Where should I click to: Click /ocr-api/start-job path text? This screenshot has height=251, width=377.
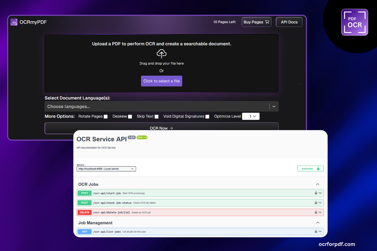[x=107, y=193]
